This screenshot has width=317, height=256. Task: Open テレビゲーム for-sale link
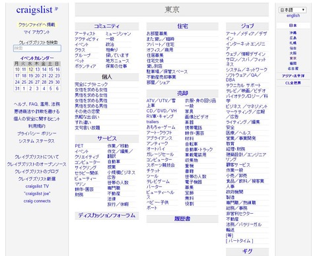click(158, 181)
